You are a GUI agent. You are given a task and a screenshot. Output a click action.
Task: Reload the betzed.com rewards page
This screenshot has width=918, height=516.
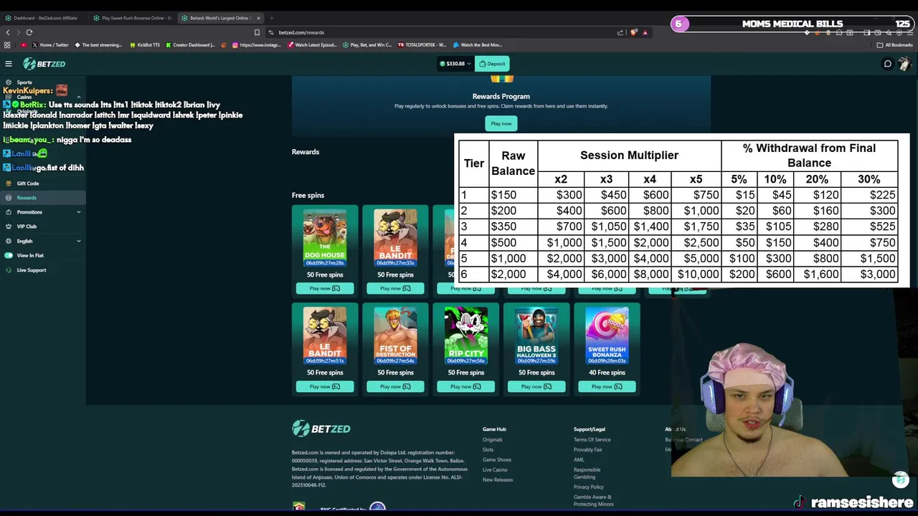[29, 32]
